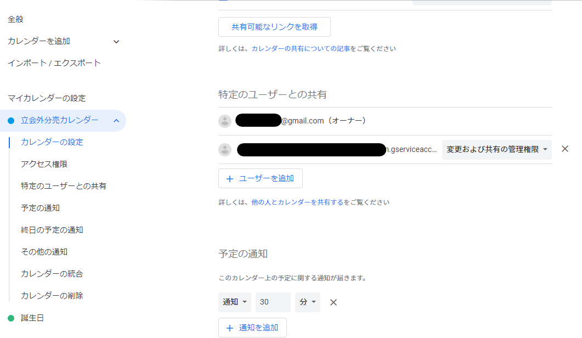Select インポート / エクスポート in sidebar
This screenshot has width=582, height=338.
tap(54, 63)
